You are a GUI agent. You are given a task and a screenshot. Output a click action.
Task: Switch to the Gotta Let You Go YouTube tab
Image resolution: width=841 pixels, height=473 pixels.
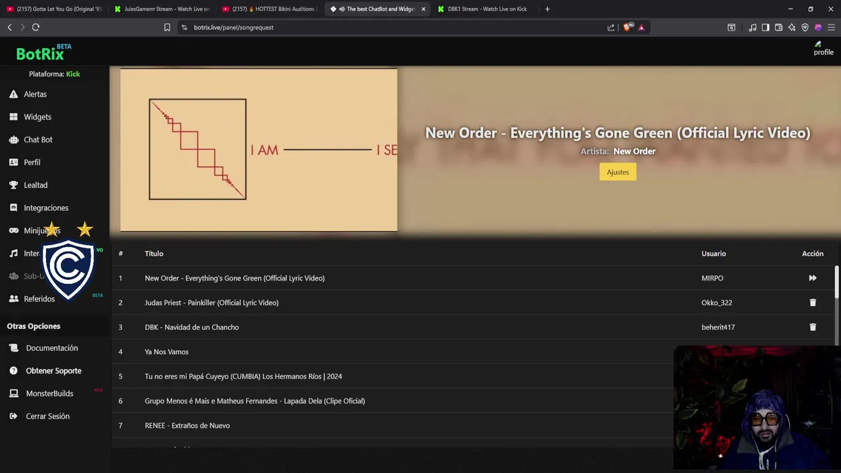(55, 9)
